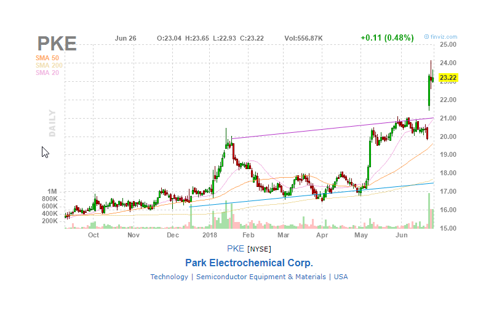Viewport: 494px width, 313px height.
Task: Click the 21.00 price axis label
Action: pos(448,119)
